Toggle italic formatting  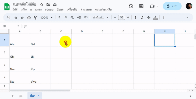click(142, 17)
